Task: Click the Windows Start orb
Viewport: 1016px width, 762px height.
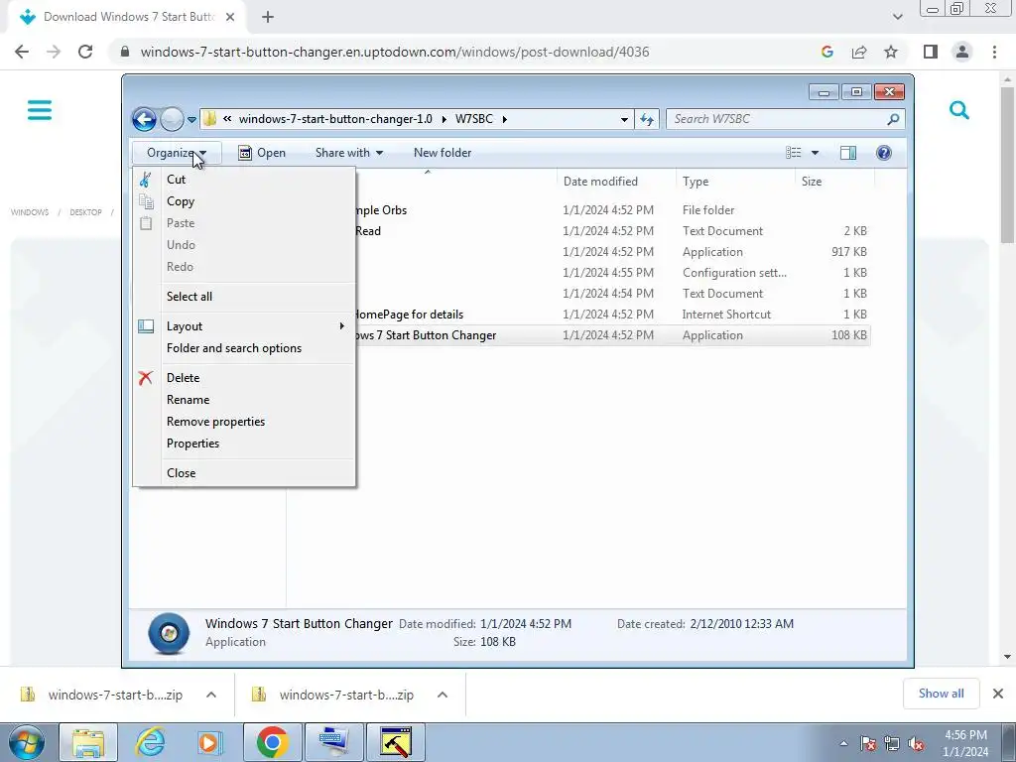Action: (27, 742)
